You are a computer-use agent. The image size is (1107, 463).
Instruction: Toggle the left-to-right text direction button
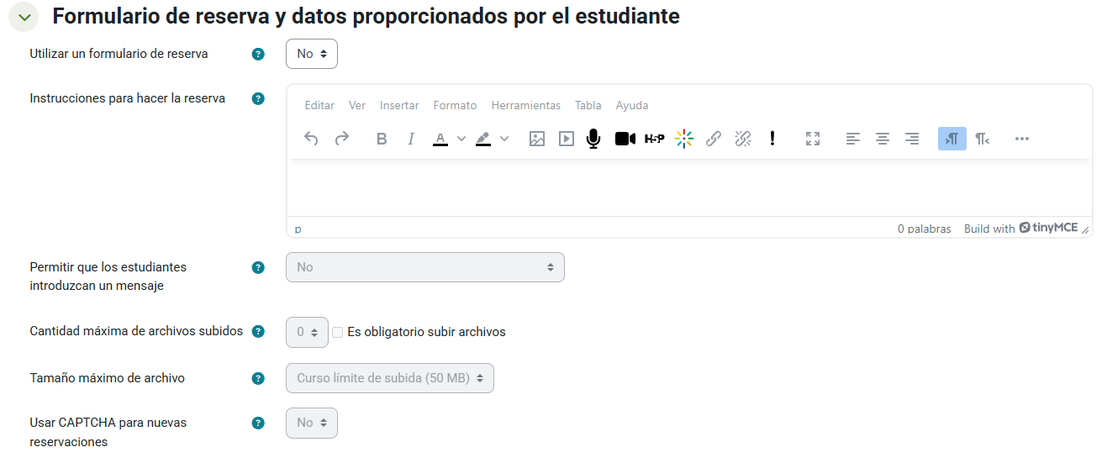(x=951, y=139)
